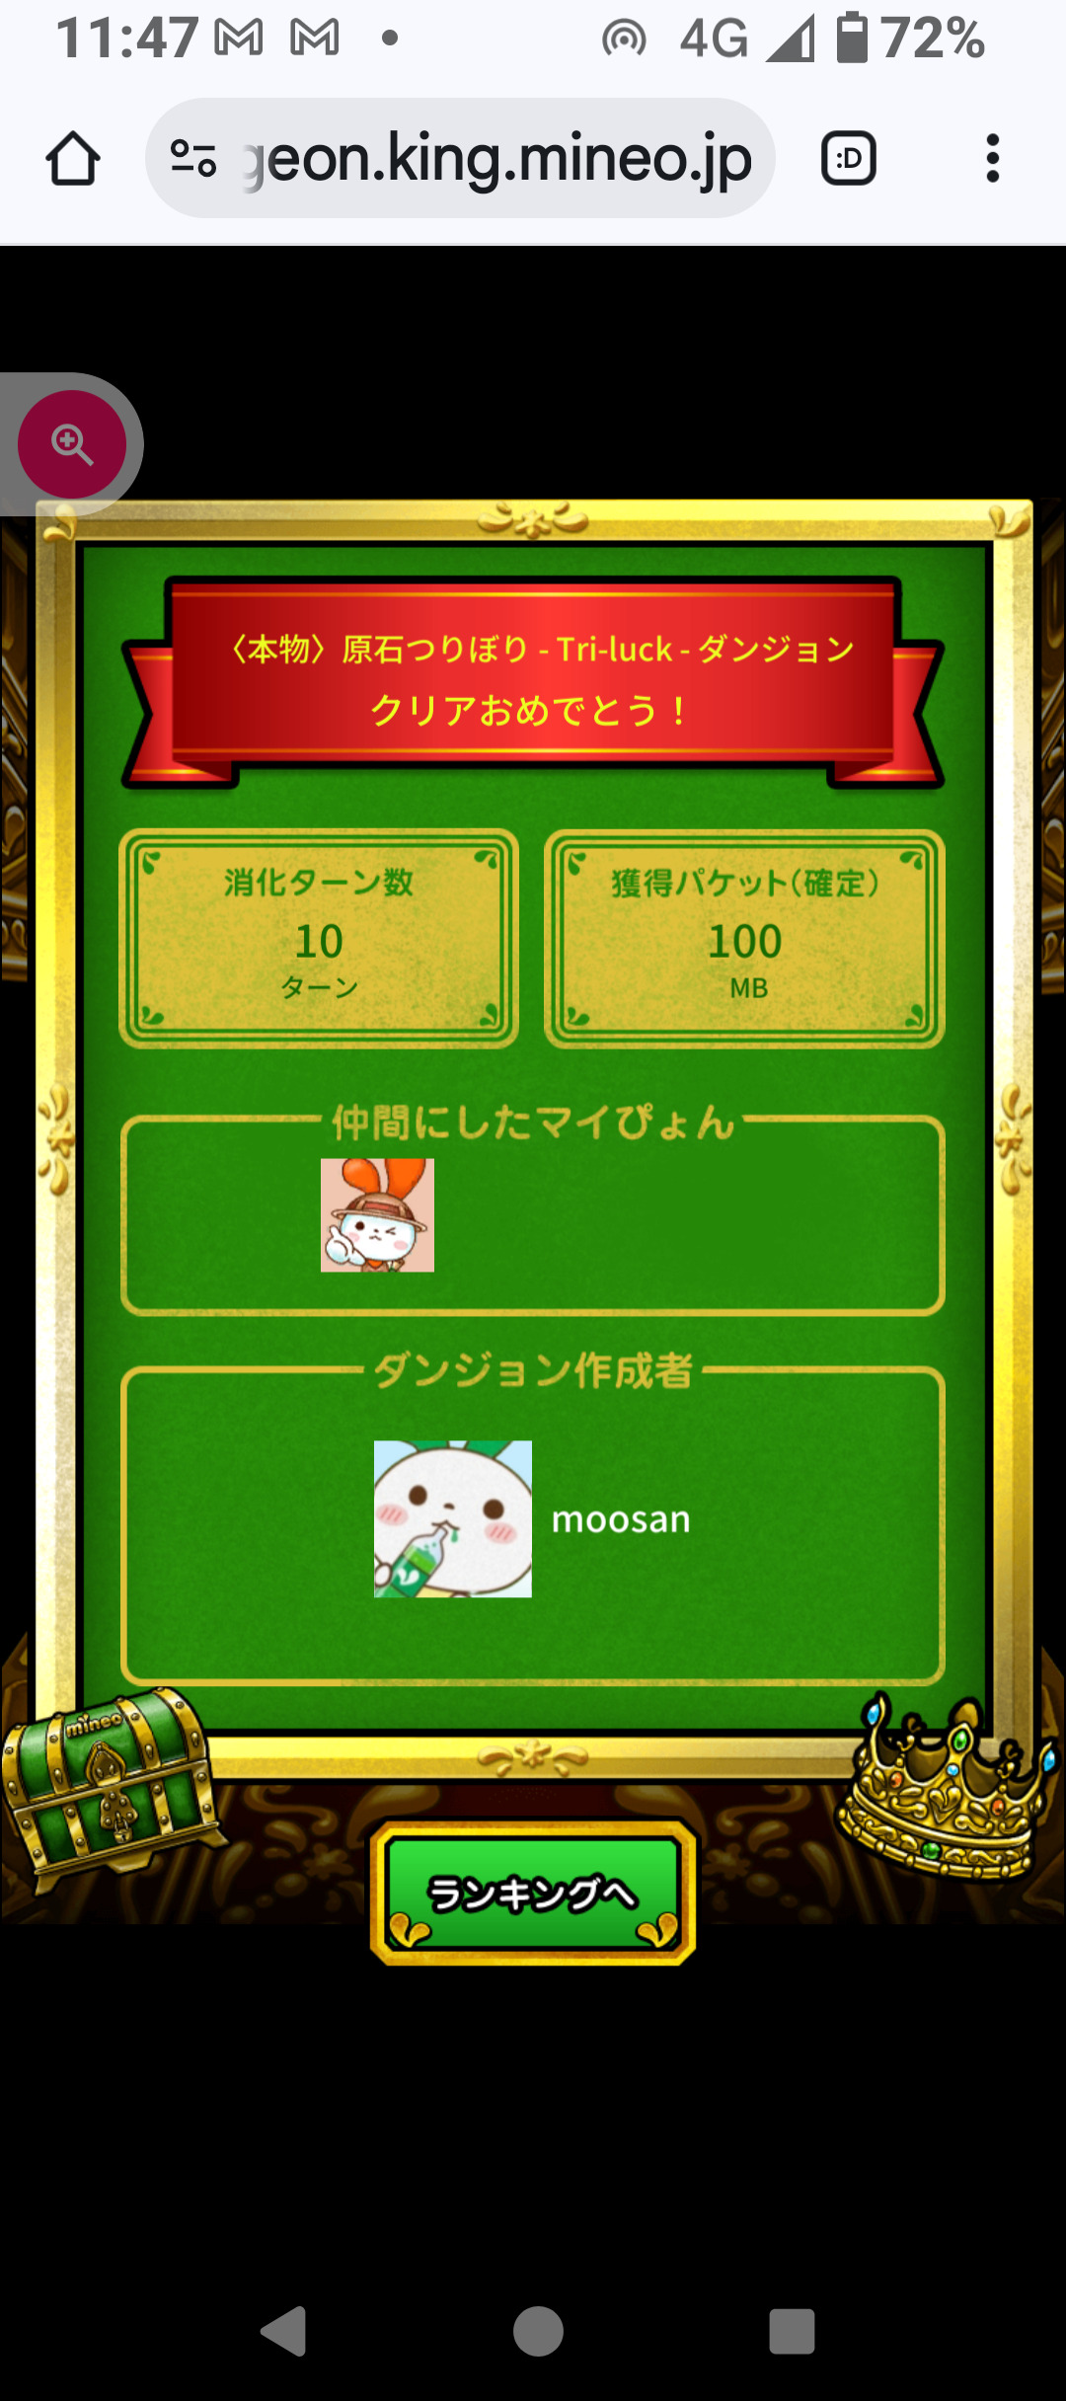The image size is (1066, 2401).
Task: Tap the Android back navigation button
Action: pyautogui.click(x=284, y=2332)
